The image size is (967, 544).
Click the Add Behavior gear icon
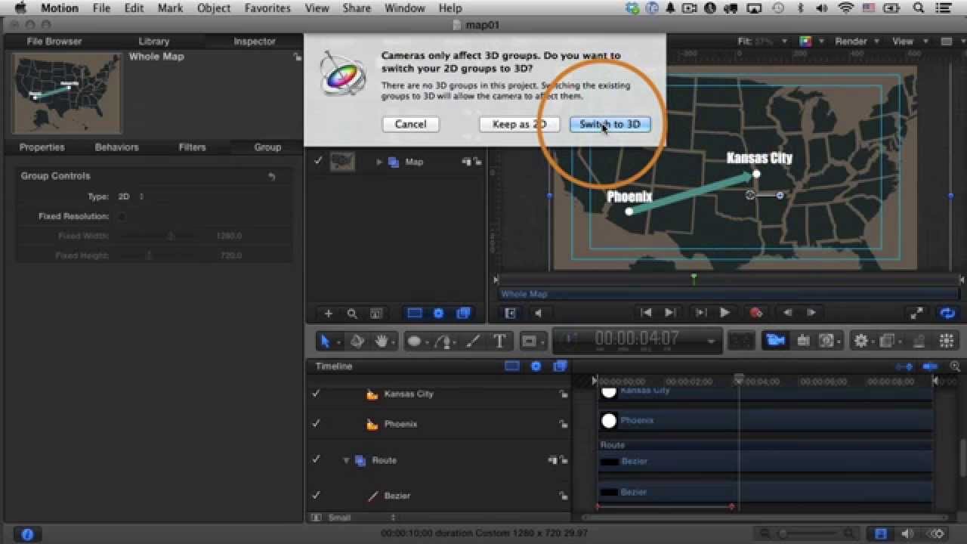click(860, 341)
